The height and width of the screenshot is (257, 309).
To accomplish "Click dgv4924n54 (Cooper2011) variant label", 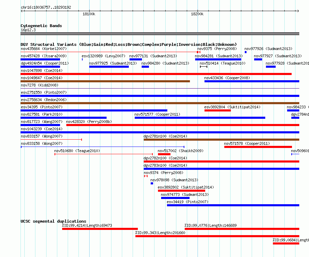I will (x=45, y=63).
